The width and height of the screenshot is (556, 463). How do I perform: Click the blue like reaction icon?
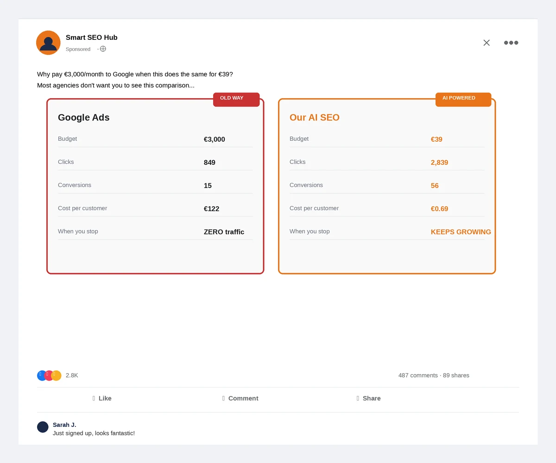click(x=41, y=375)
